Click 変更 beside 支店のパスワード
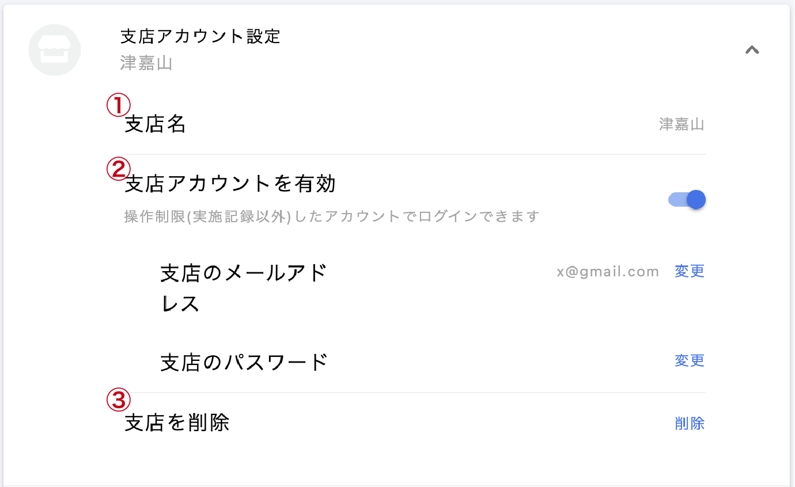The width and height of the screenshot is (795, 487). pos(689,360)
